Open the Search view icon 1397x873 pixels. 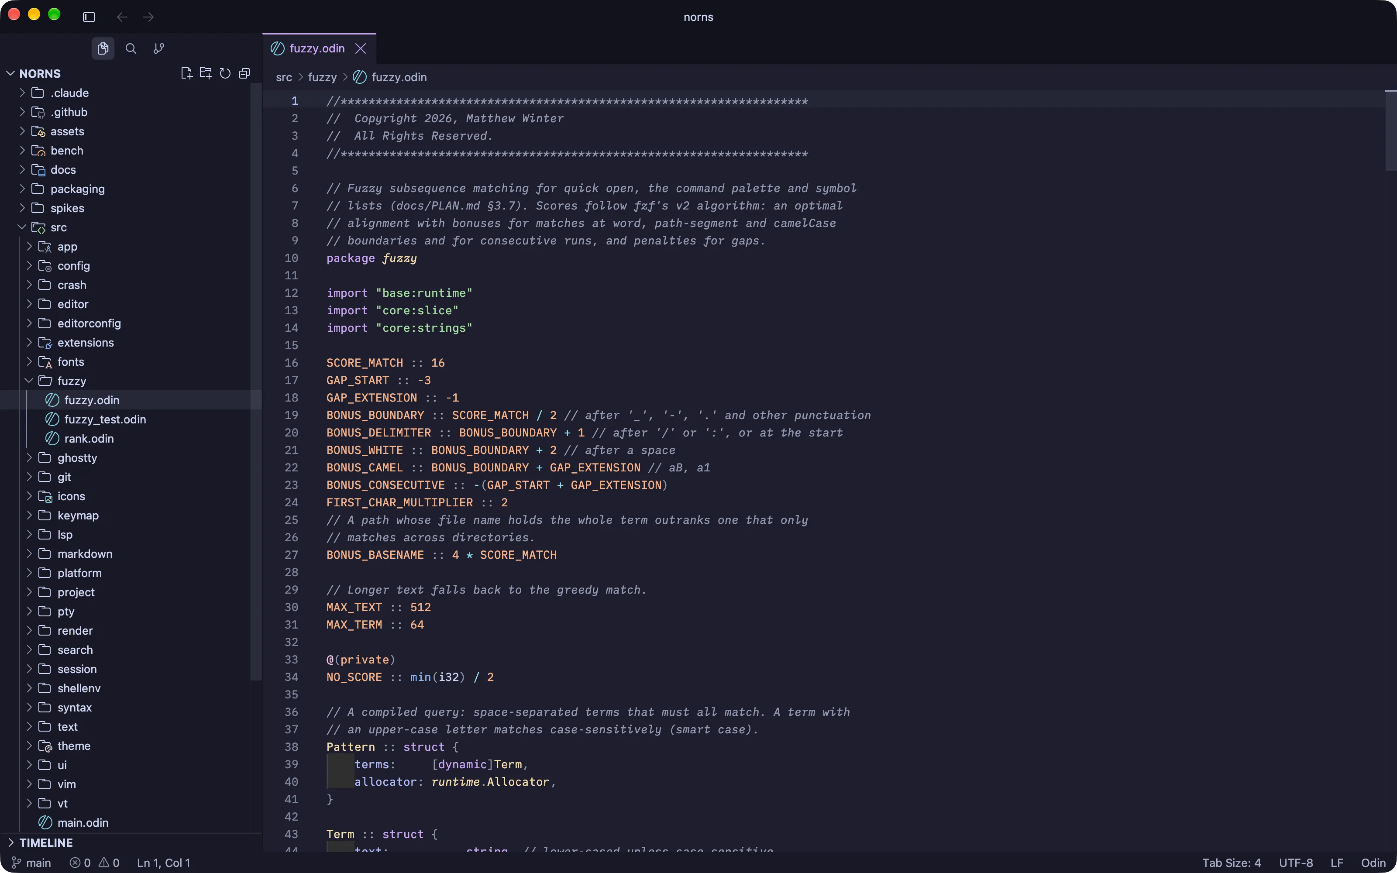click(131, 48)
